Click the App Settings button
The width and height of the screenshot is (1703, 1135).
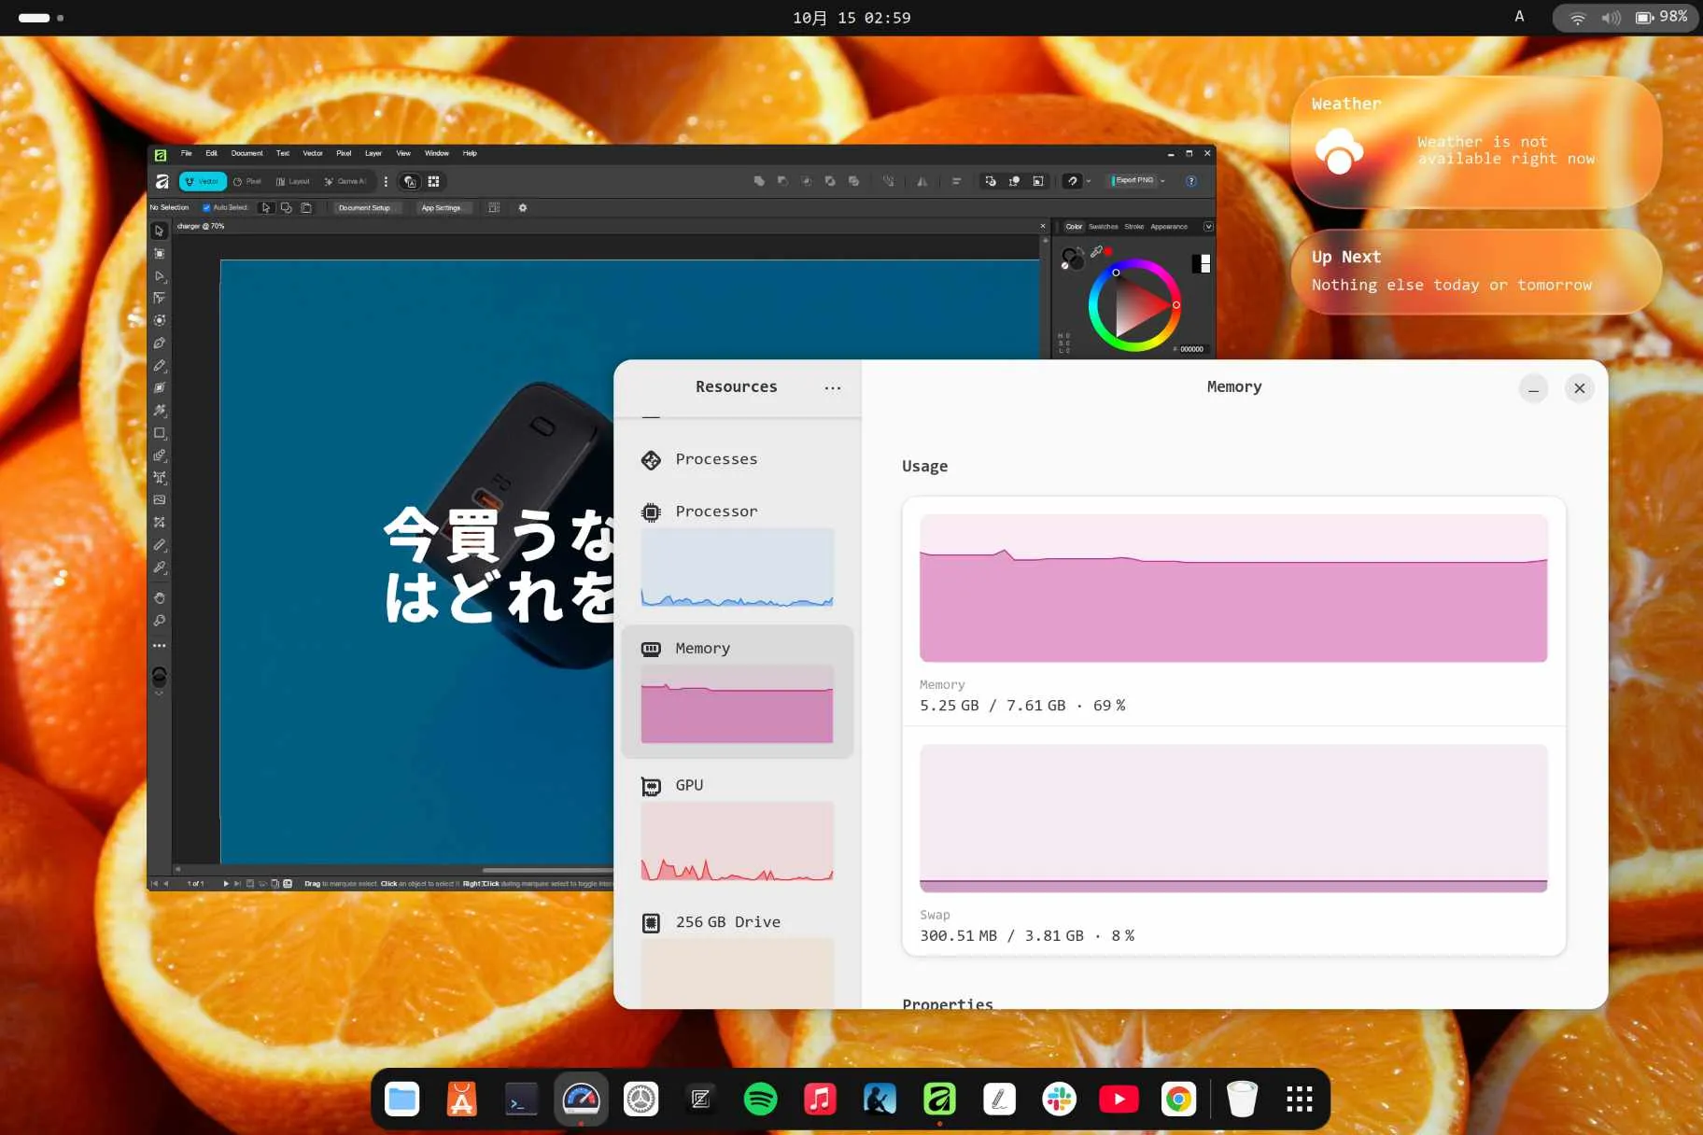tap(441, 208)
